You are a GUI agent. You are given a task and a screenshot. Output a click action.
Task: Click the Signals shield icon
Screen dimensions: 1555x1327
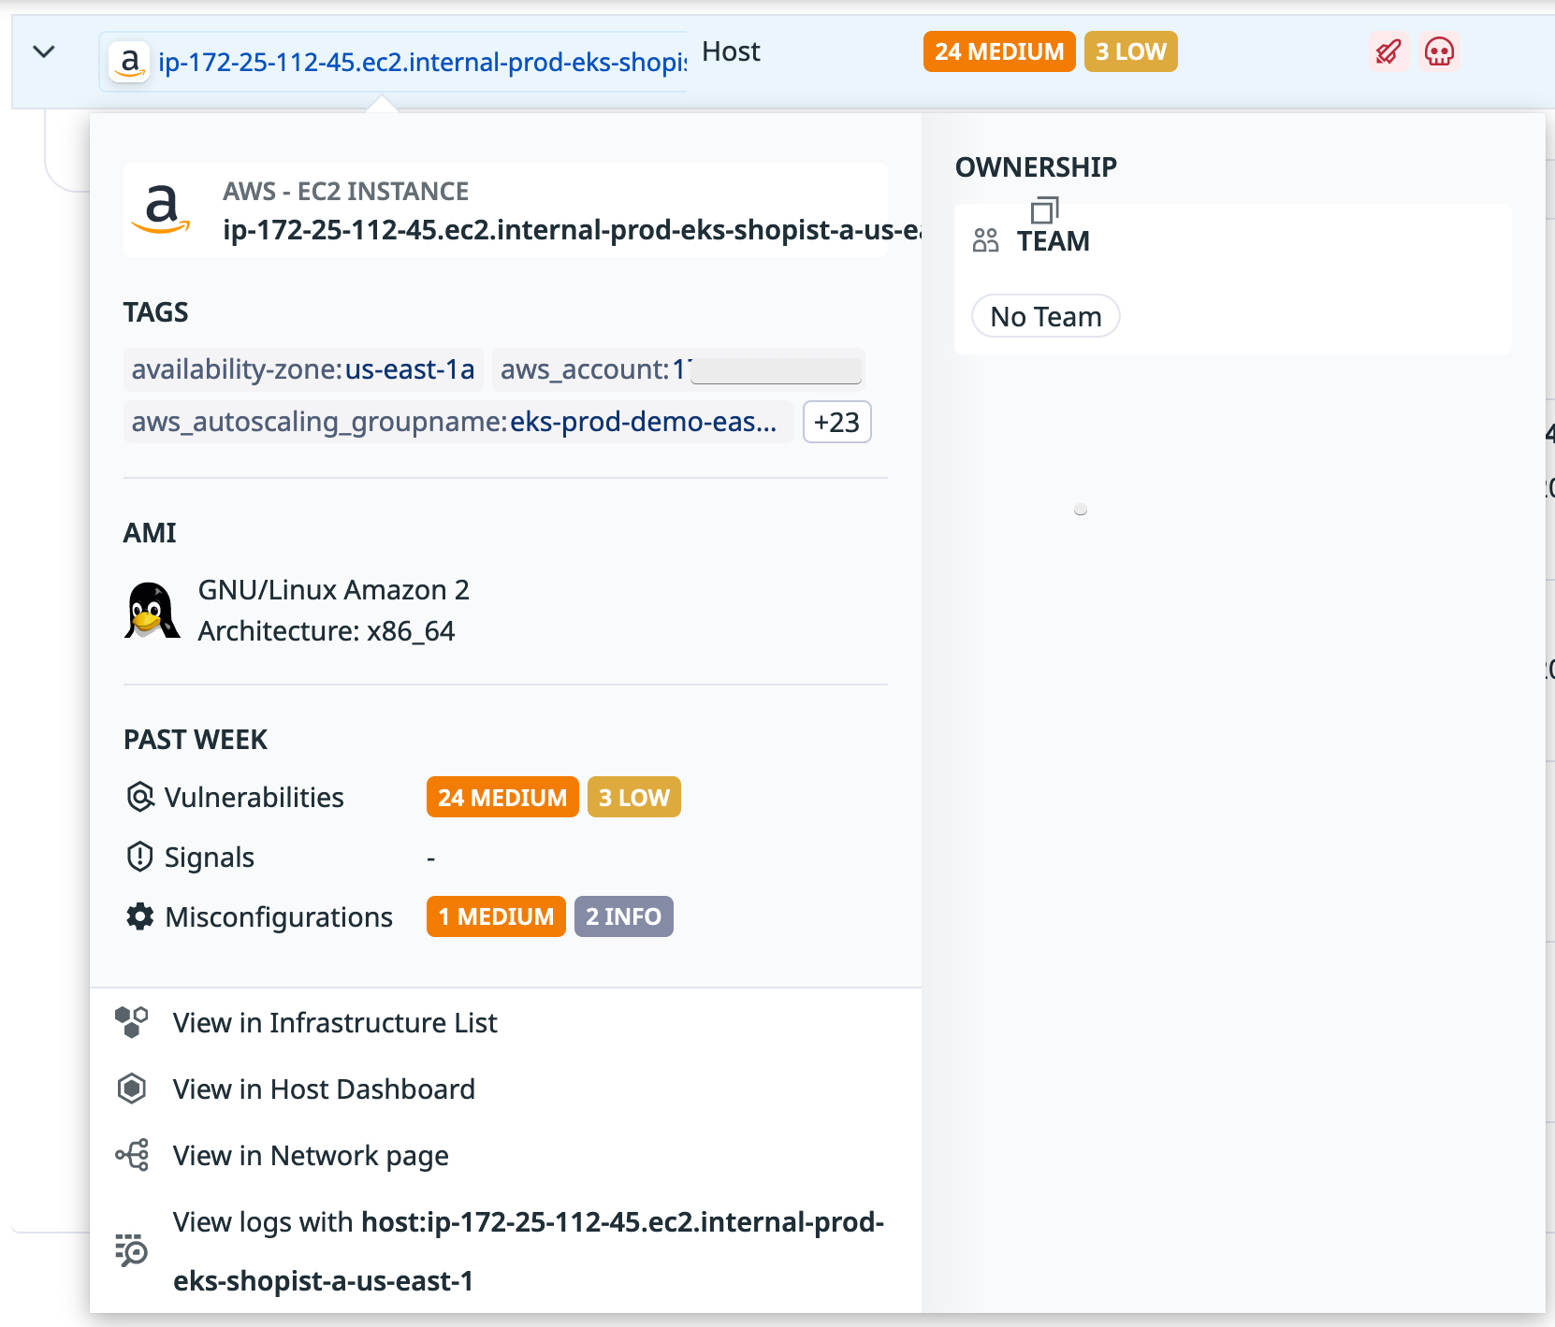click(139, 857)
